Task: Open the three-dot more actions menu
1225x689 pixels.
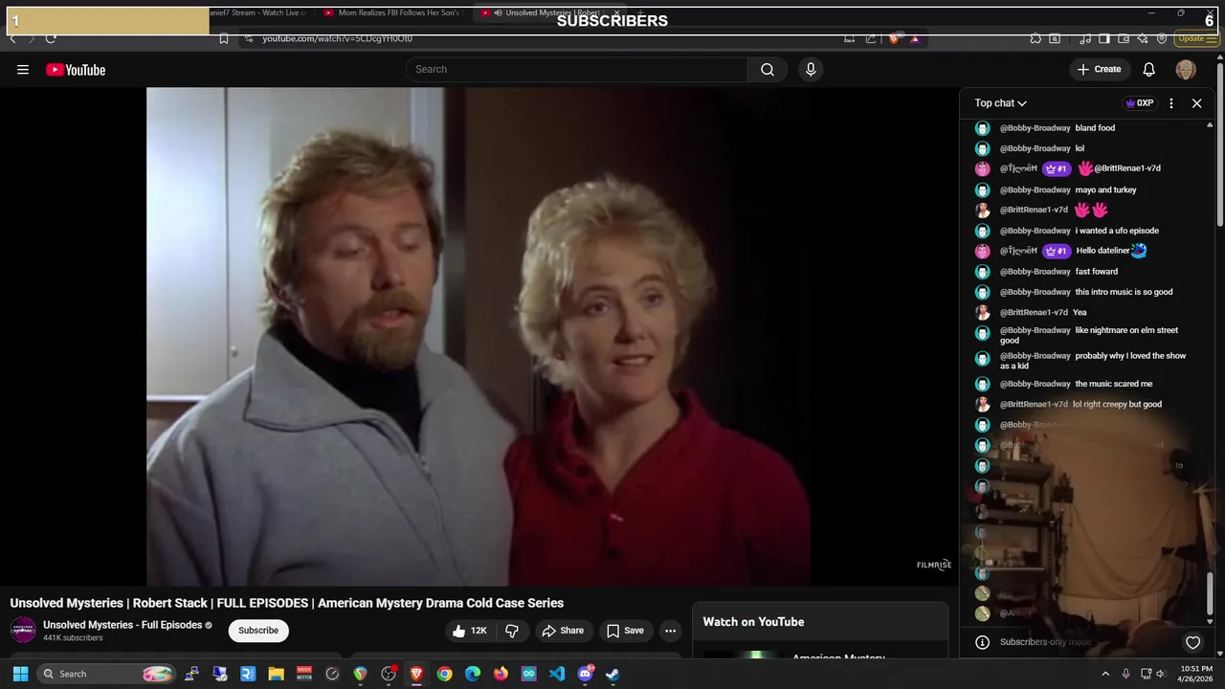Action: [x=671, y=631]
